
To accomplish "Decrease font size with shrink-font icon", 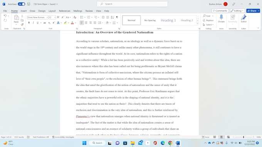I will 62,17.
